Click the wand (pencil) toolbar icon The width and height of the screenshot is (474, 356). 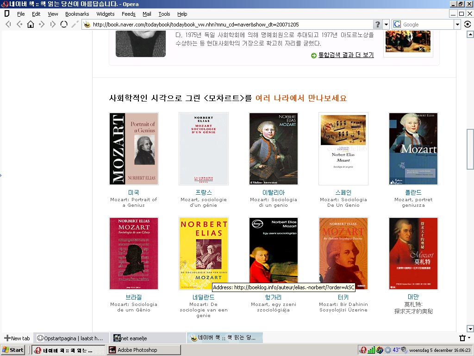pyautogui.click(x=75, y=24)
